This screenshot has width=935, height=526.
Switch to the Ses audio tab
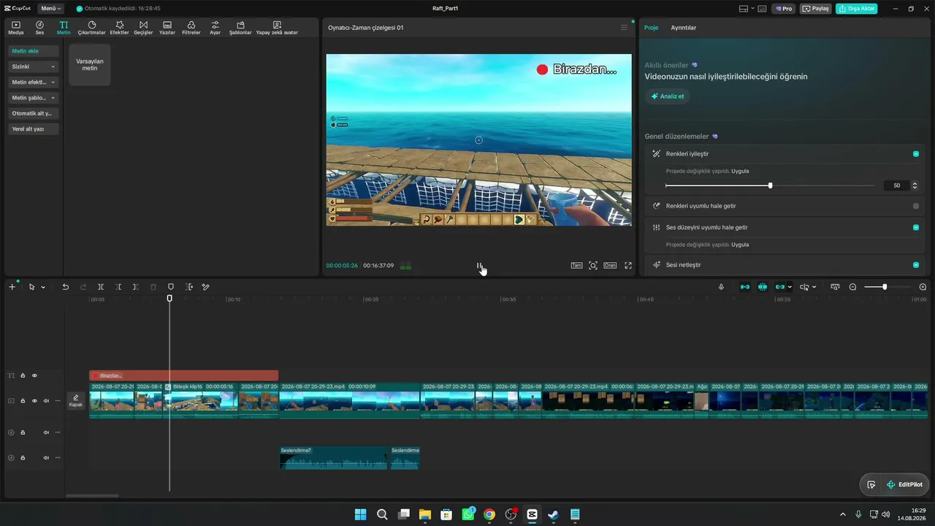tap(39, 28)
